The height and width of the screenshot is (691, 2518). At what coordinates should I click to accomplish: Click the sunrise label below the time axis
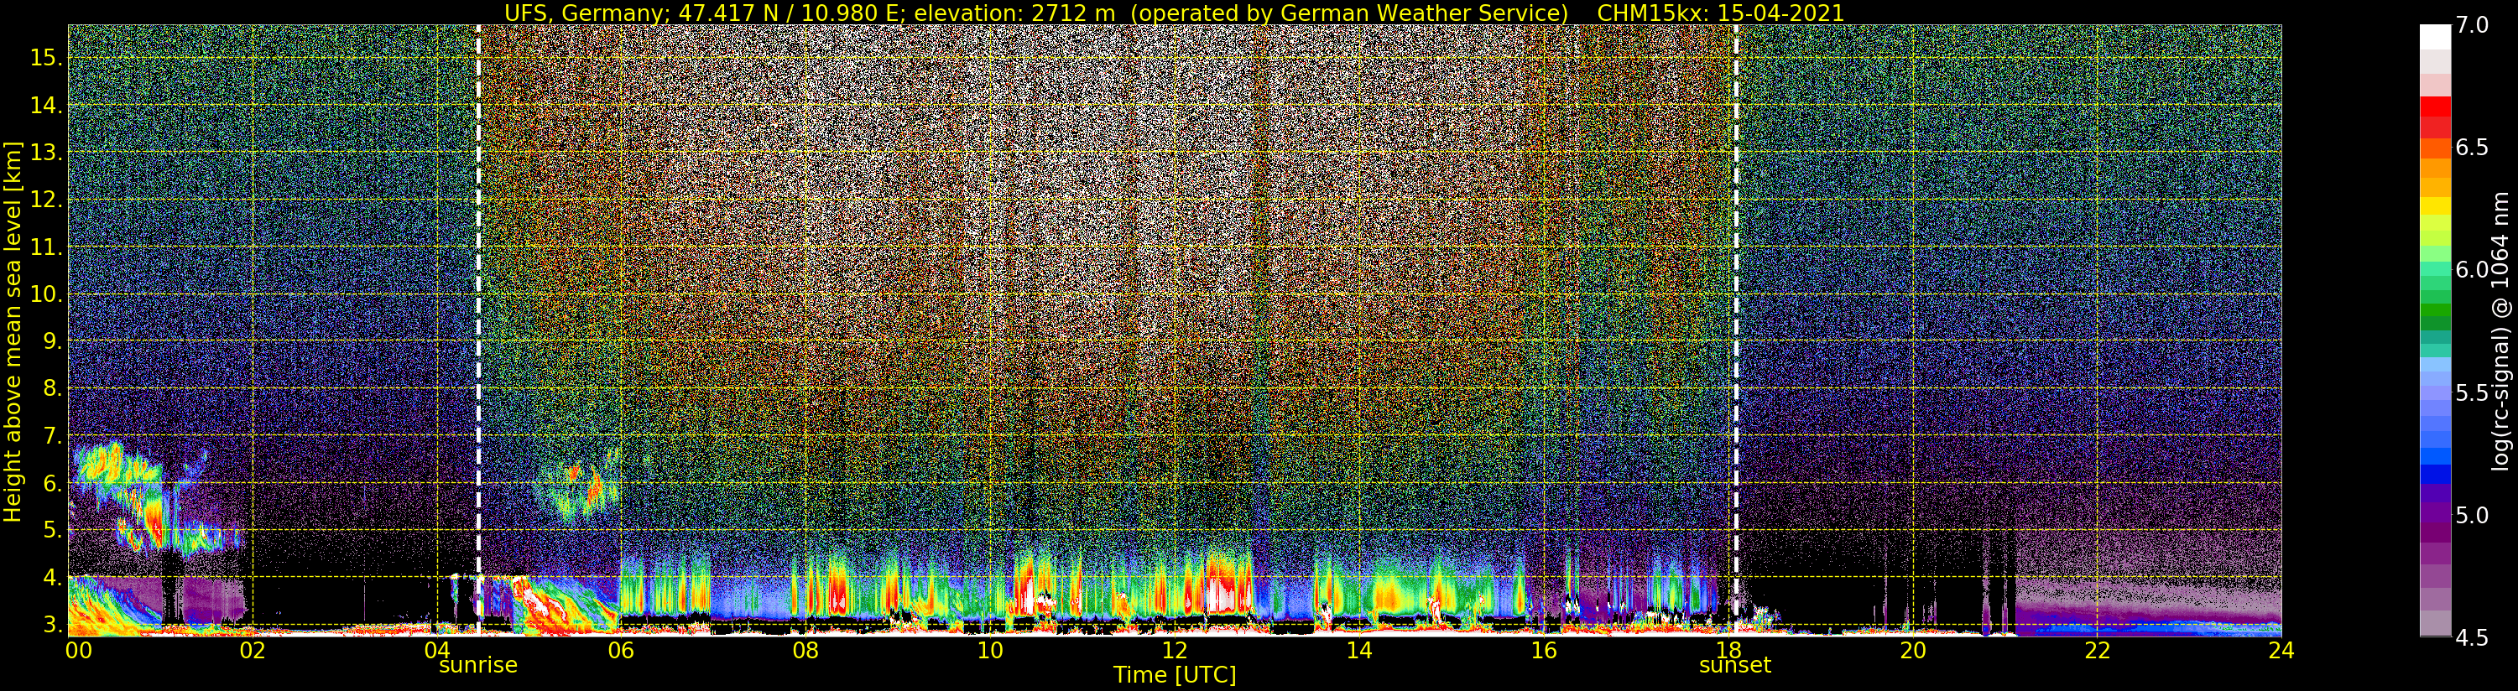click(x=478, y=666)
